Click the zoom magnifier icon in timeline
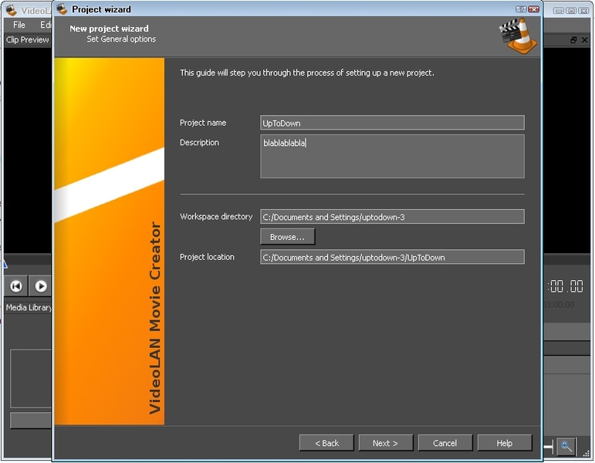The image size is (595, 463). [x=566, y=446]
